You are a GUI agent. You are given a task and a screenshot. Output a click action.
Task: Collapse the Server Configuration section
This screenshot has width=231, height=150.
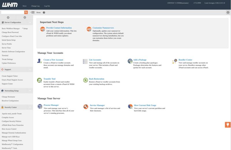point(30,22)
